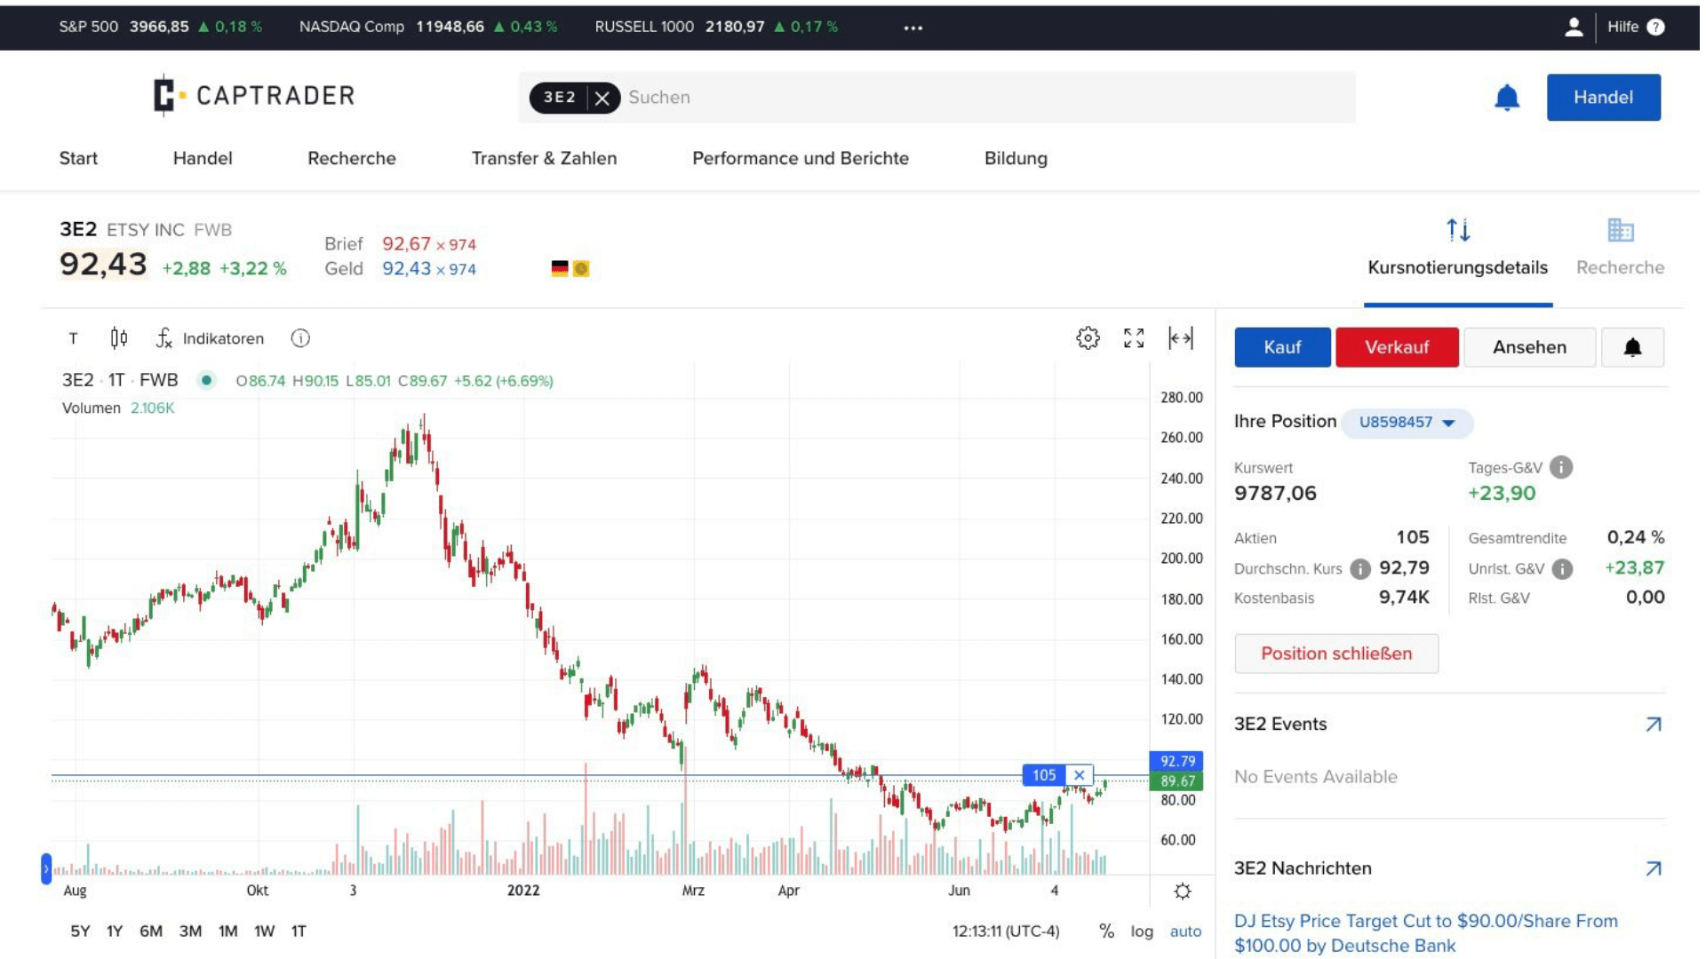Toggle auto scale on chart
This screenshot has width=1706, height=959.
coord(1185,931)
